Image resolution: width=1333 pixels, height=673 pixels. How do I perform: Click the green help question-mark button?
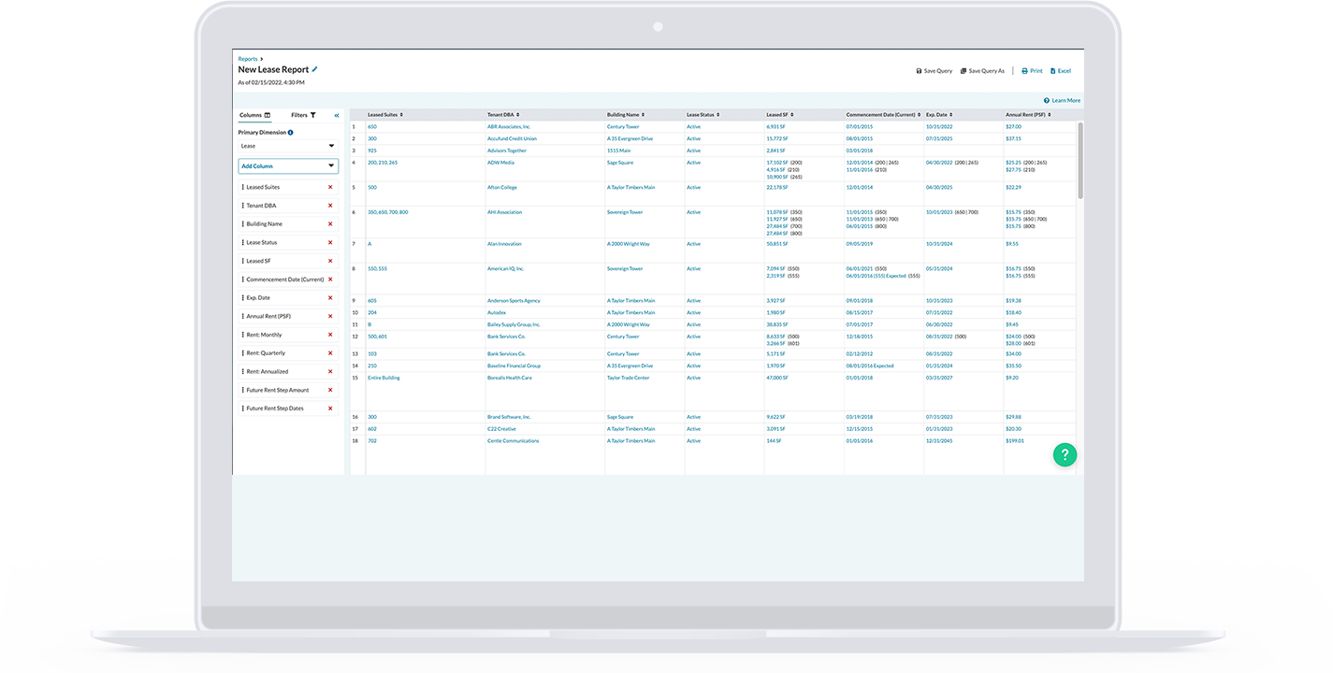(x=1065, y=454)
